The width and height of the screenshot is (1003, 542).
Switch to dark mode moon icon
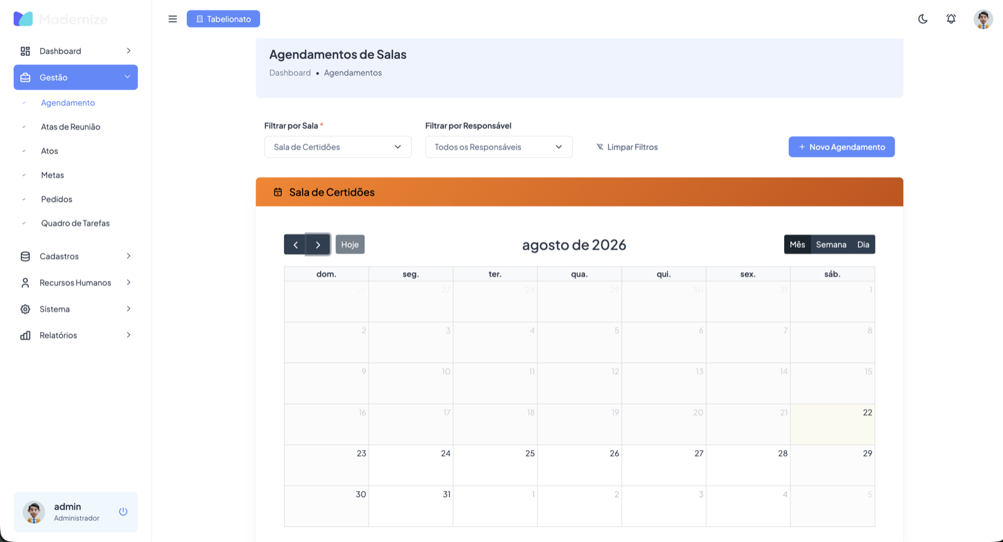point(923,19)
